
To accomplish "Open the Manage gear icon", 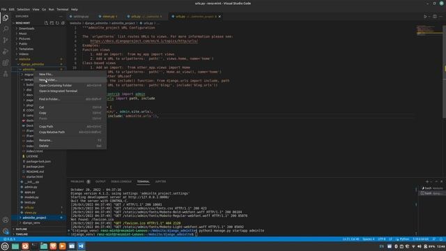I will [x=6, y=231].
